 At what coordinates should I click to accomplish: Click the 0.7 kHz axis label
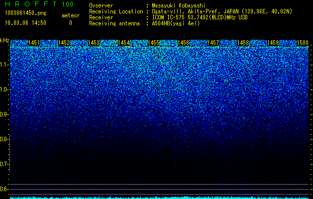(x=3, y=164)
